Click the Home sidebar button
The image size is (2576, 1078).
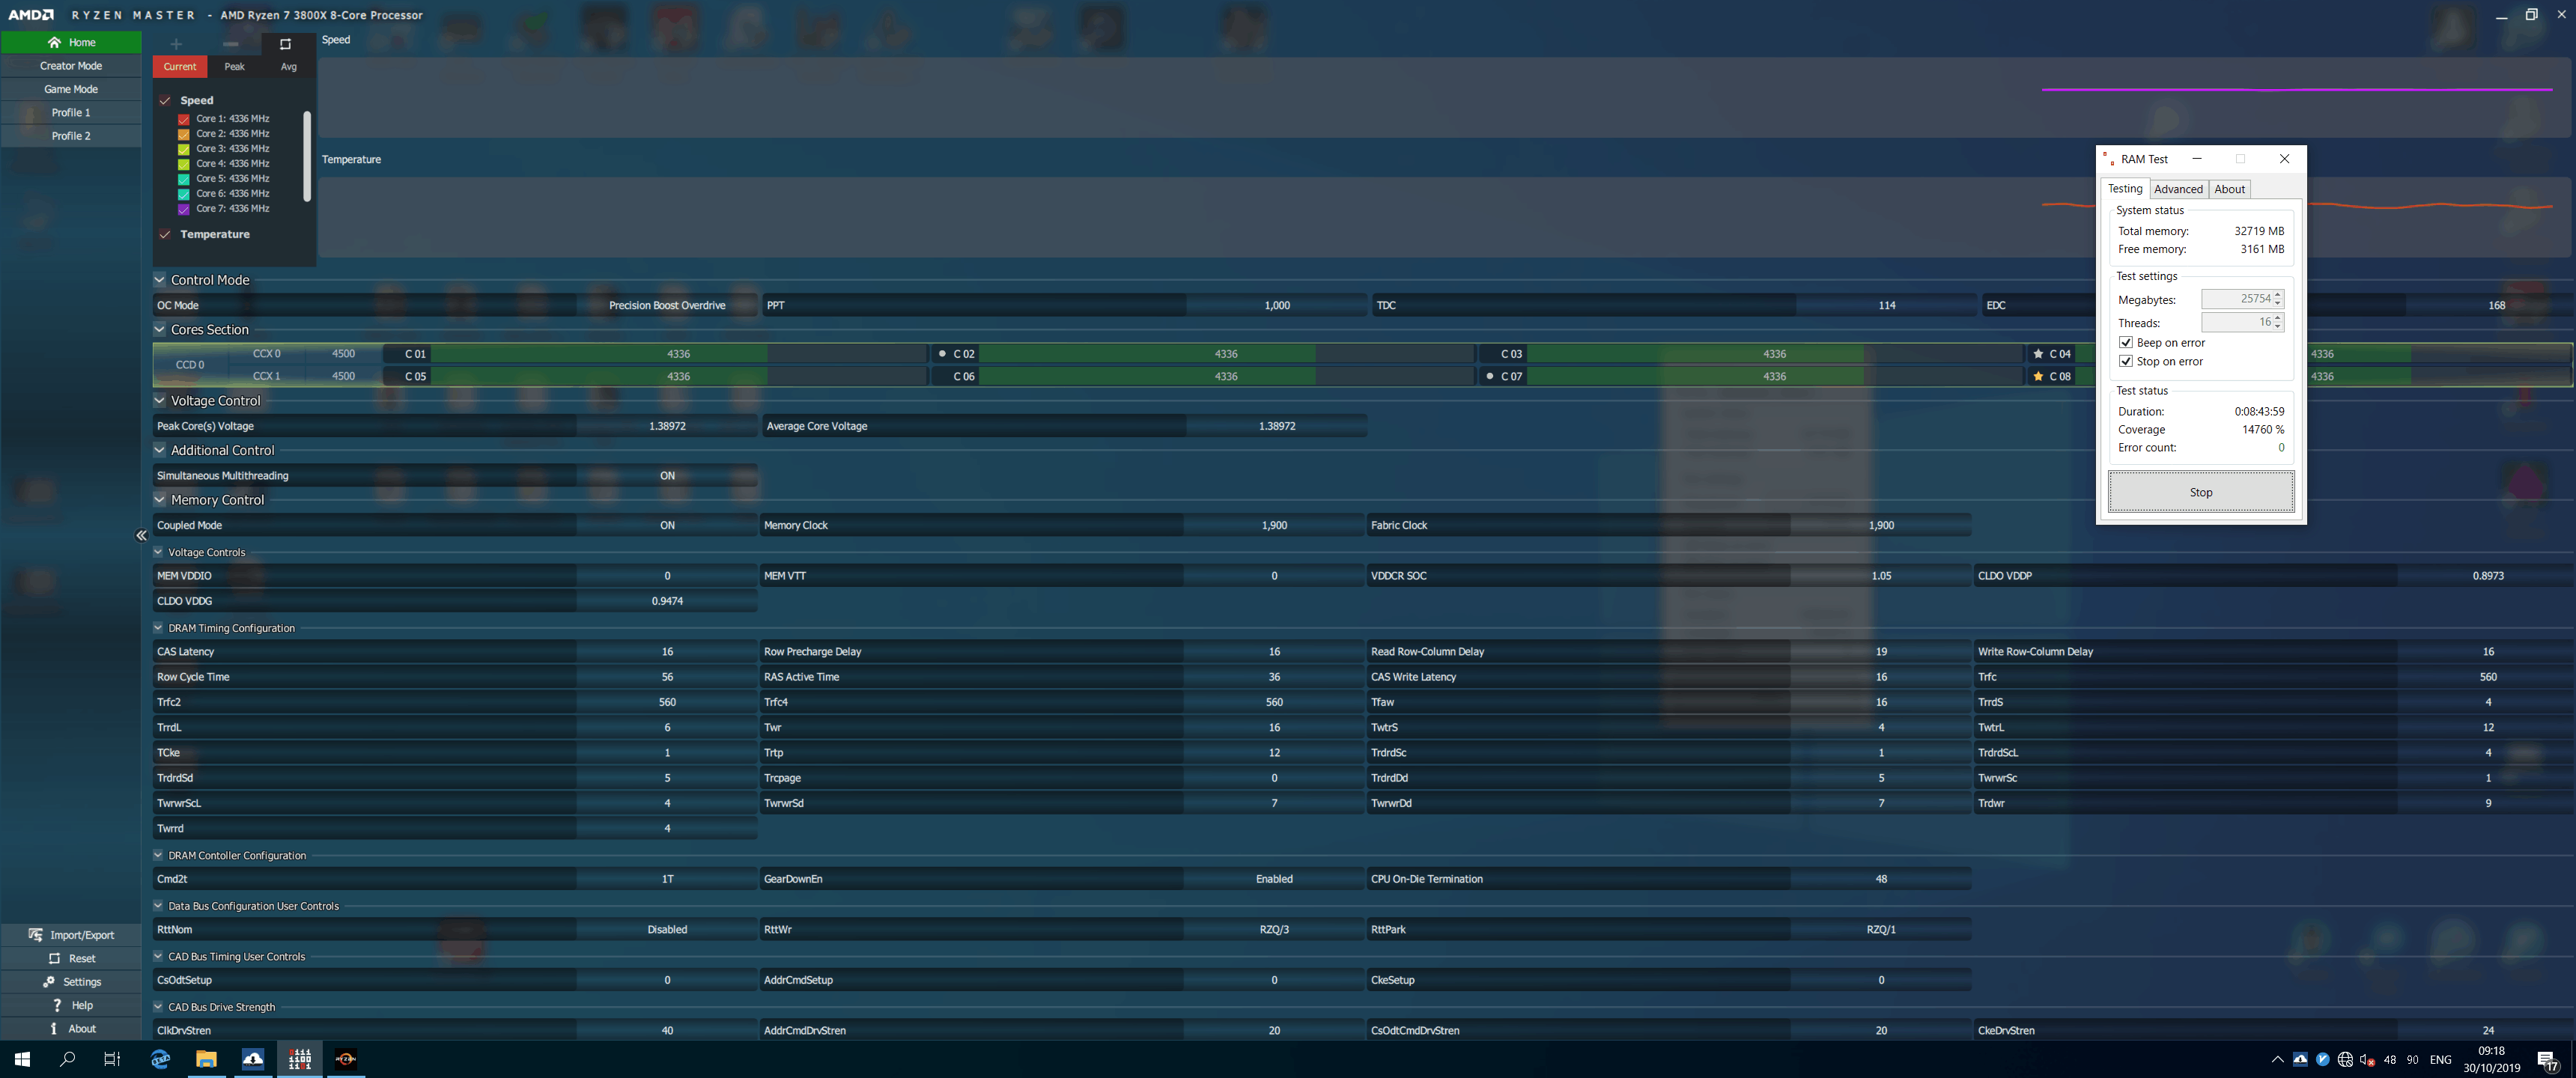click(x=71, y=42)
